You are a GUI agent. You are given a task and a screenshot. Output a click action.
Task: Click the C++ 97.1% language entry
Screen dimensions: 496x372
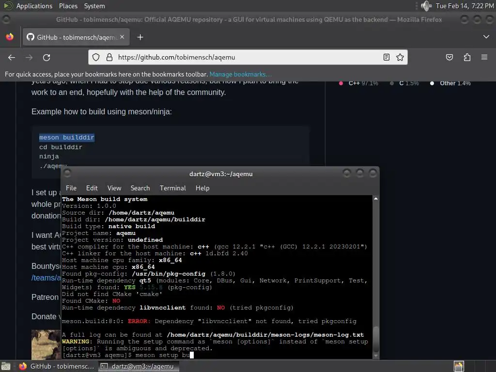point(359,83)
